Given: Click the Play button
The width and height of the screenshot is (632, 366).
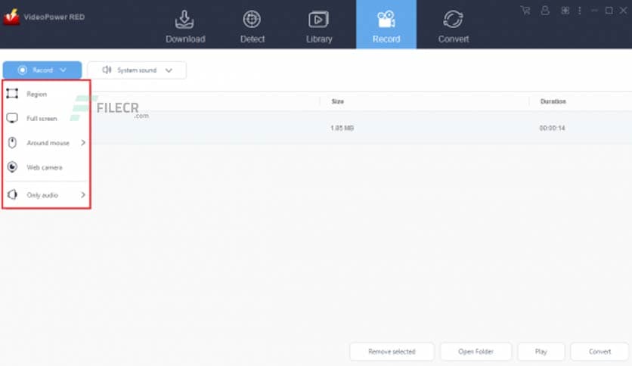Looking at the screenshot, I should coord(541,352).
